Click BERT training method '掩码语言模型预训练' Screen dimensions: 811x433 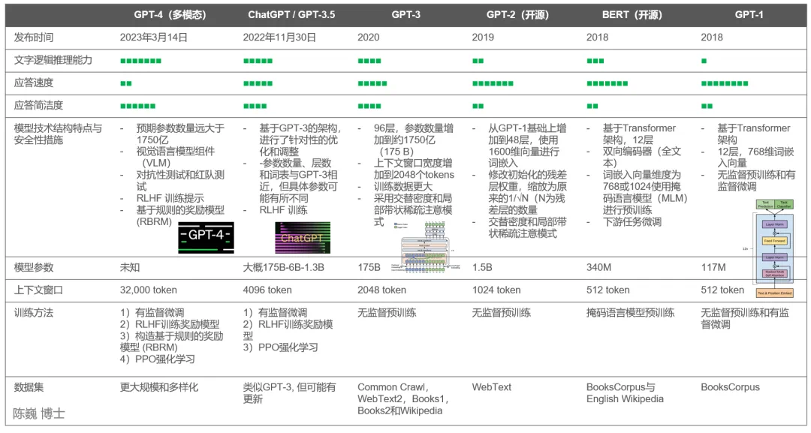631,313
